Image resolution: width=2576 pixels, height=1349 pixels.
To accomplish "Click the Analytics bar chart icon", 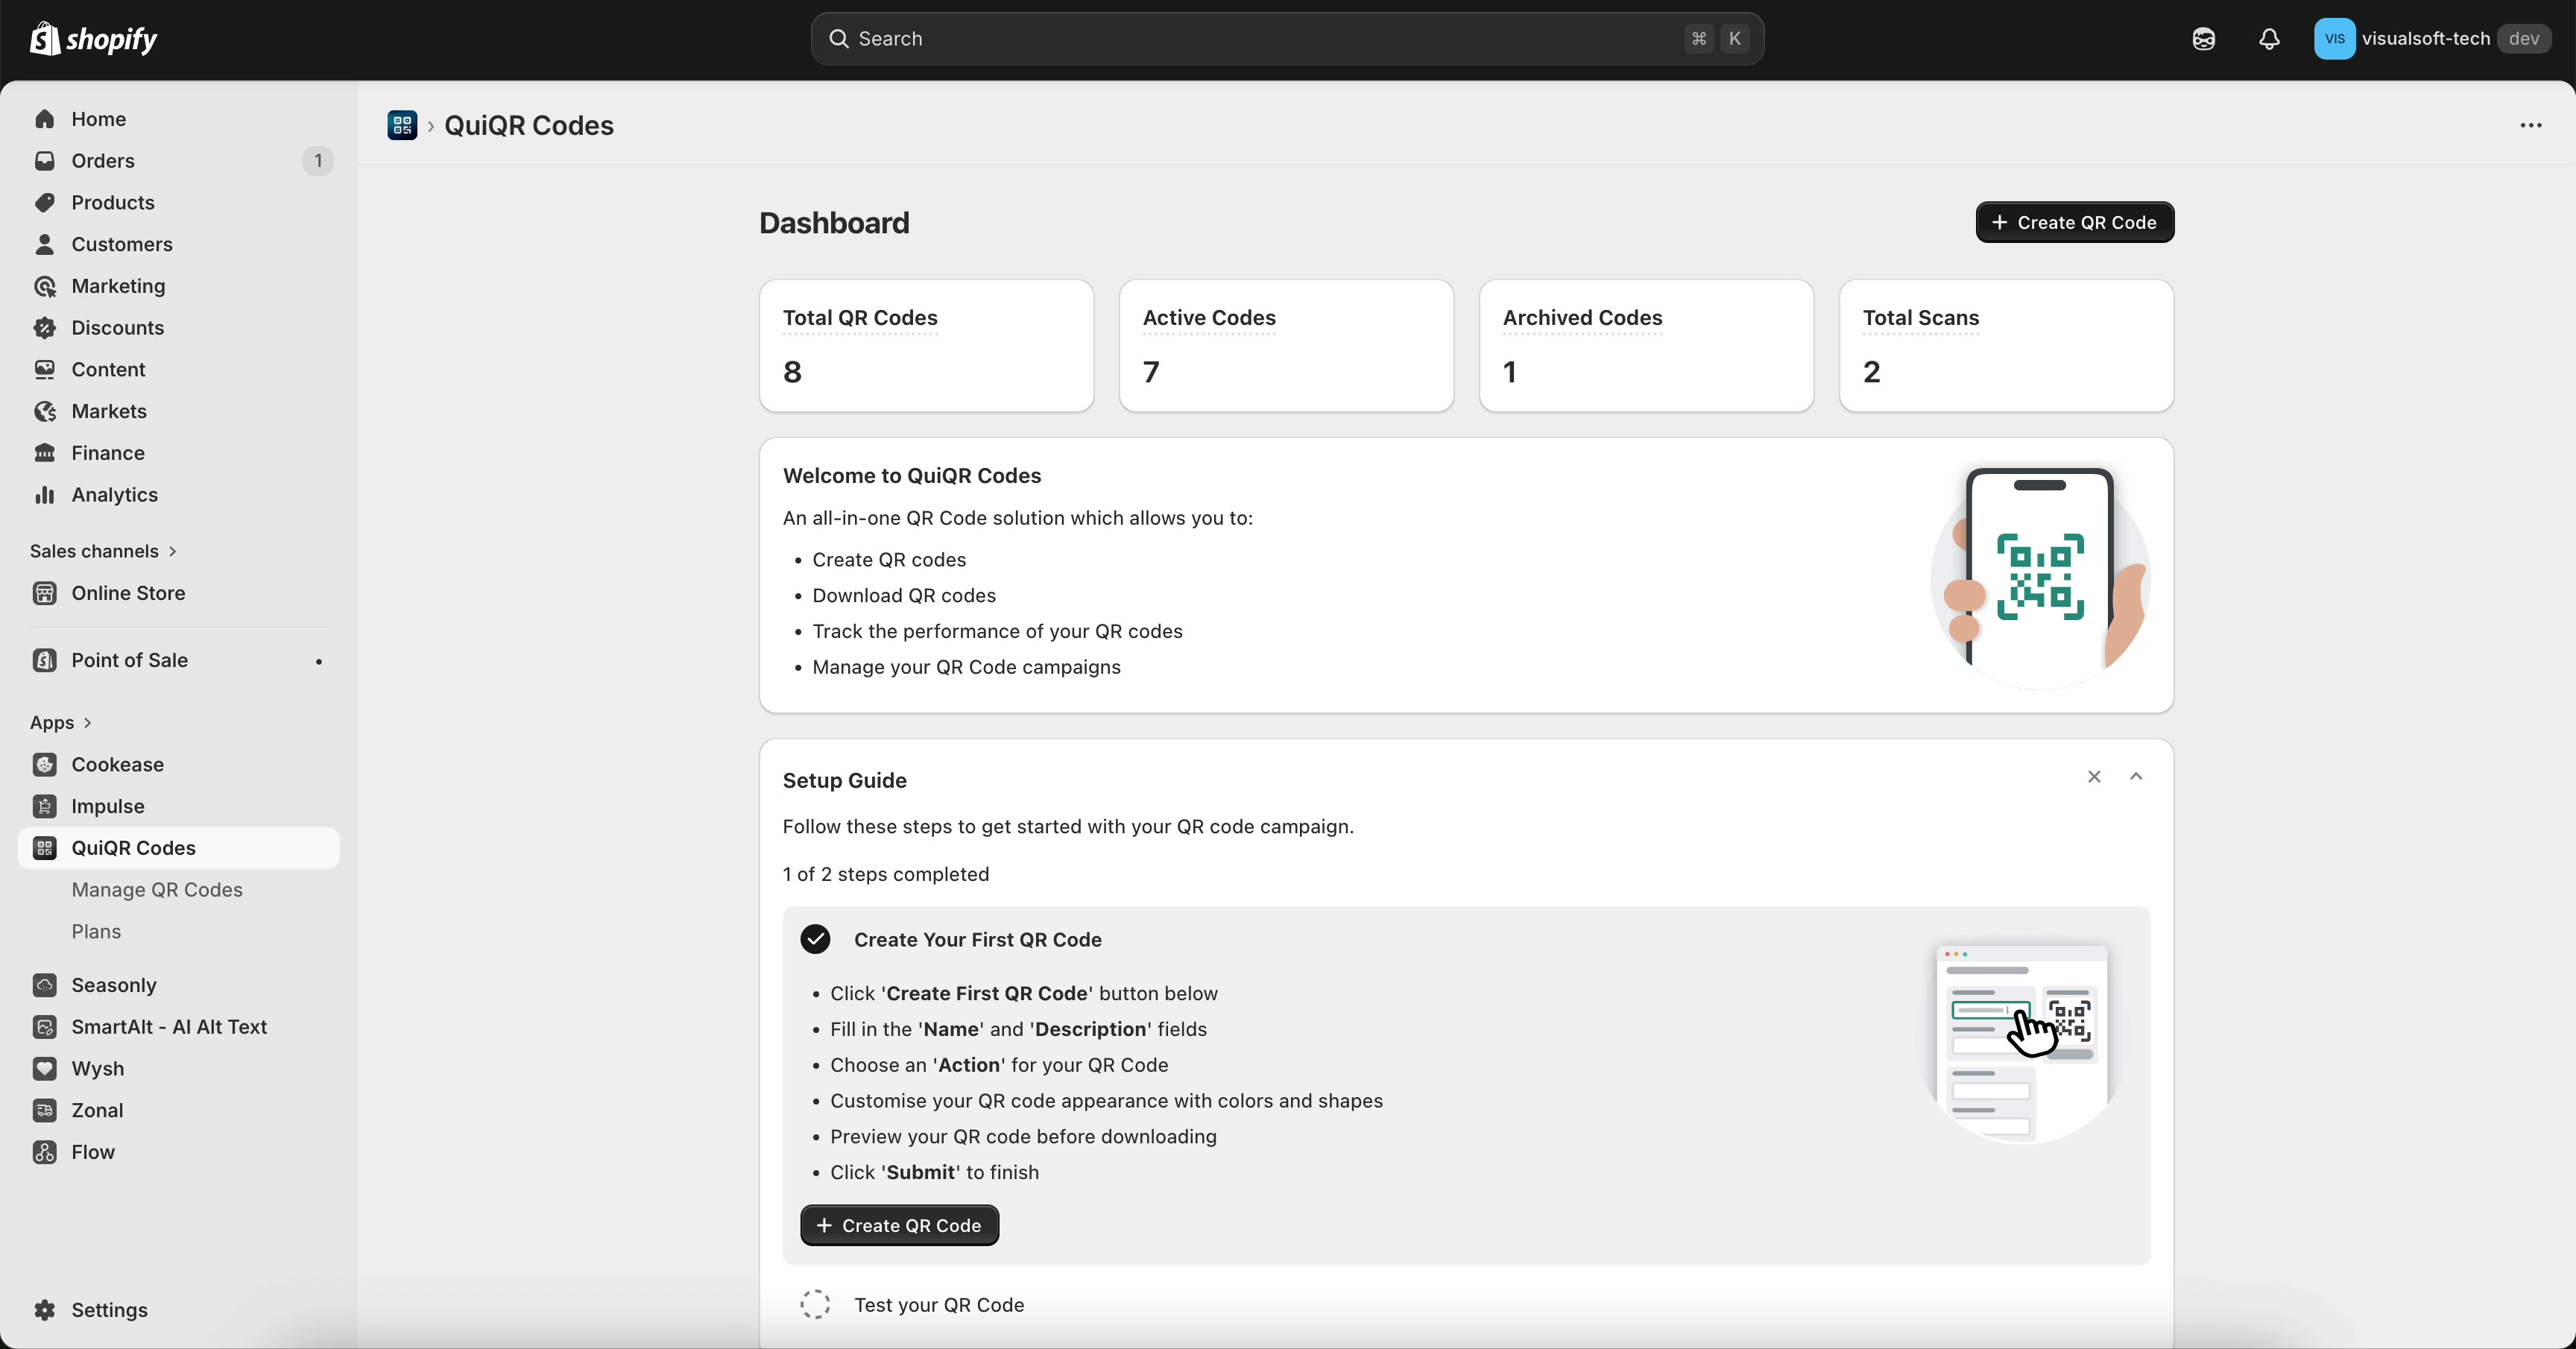I will [45, 495].
